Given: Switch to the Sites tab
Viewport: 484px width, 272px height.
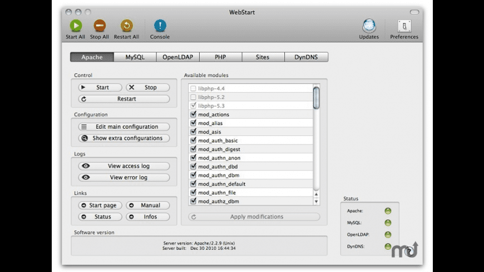Looking at the screenshot, I should 263,57.
